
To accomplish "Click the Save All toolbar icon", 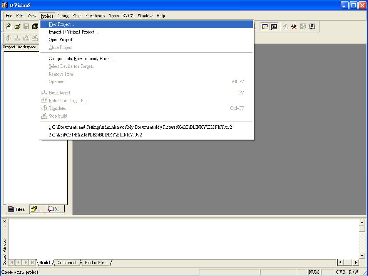I will coord(35,27).
